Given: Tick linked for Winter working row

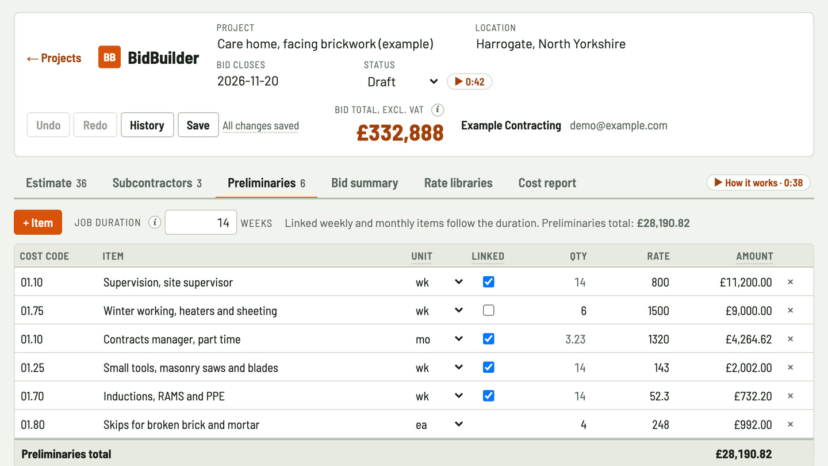Looking at the screenshot, I should tap(488, 311).
